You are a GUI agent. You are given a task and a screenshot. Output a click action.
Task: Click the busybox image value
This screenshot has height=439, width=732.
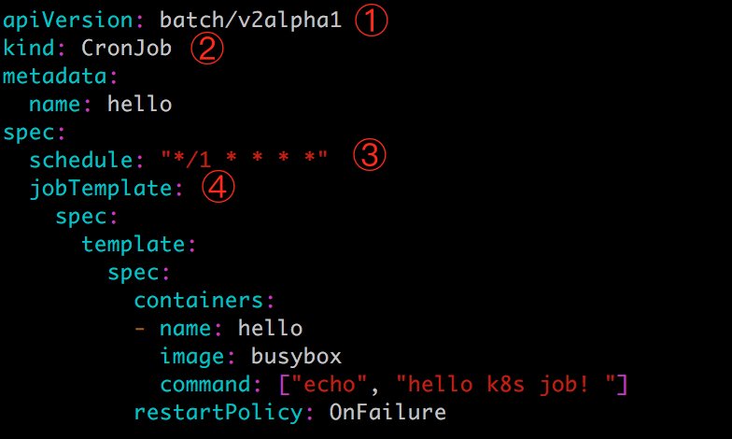[297, 357]
